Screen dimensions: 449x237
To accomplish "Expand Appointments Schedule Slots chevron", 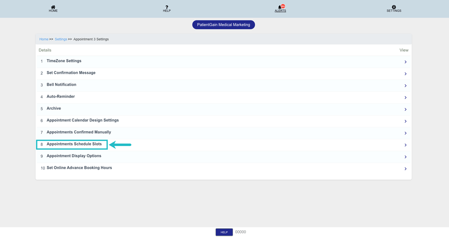I will point(405,145).
